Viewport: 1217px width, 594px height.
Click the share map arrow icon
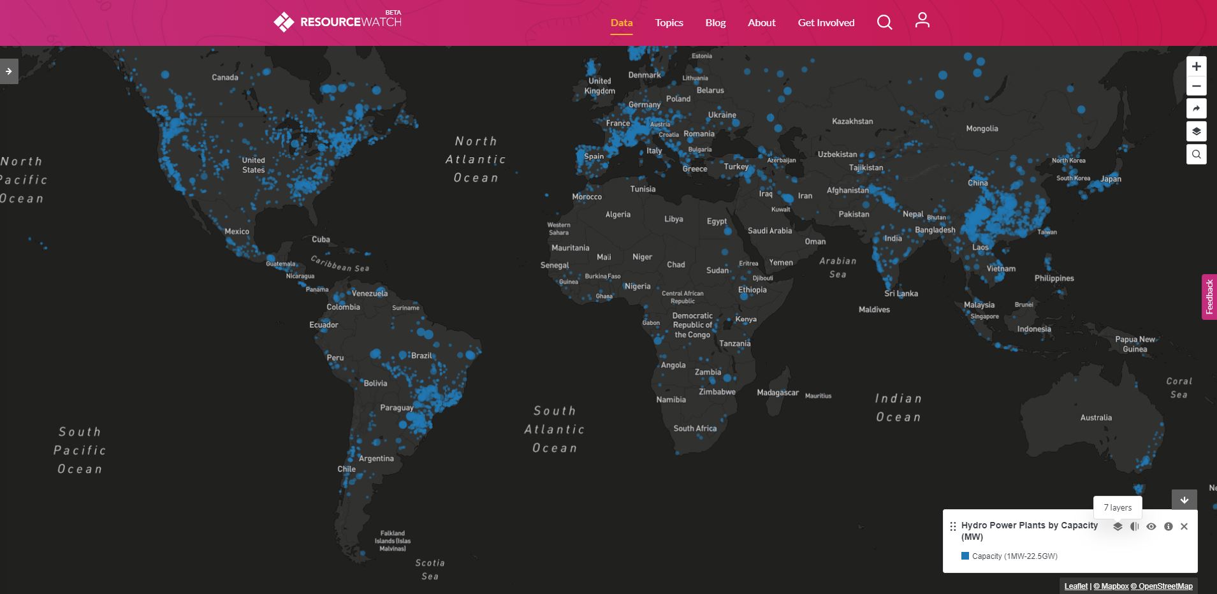(1196, 109)
